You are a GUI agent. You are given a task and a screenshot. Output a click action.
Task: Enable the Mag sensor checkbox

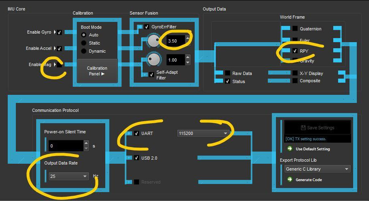(59, 64)
